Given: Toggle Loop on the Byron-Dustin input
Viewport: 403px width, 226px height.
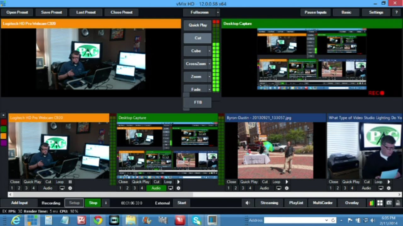Looking at the screenshot, I should click(276, 182).
